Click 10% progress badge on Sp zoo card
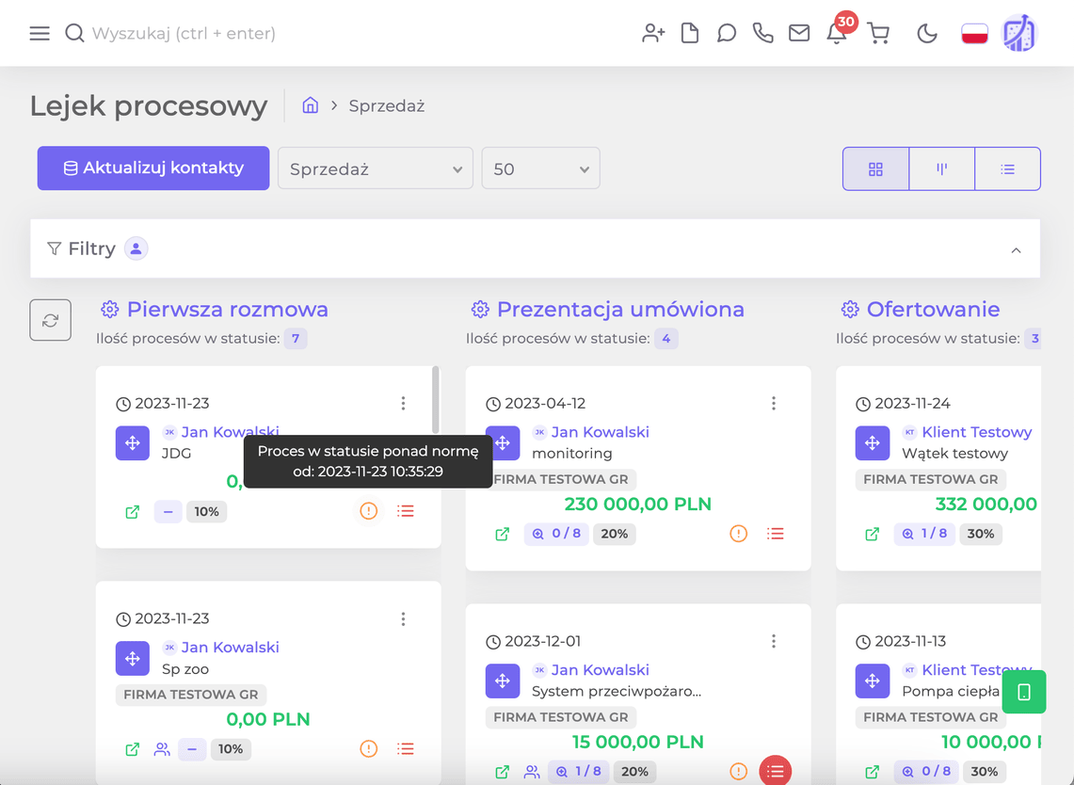 230,749
